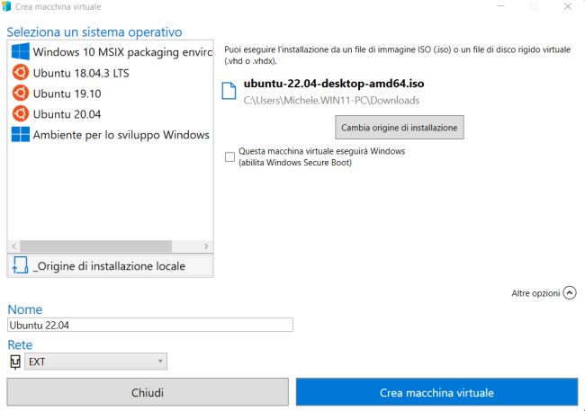Click the Ubuntu logo beside Ubuntu 19.10
This screenshot has height=411, width=585.
[20, 93]
